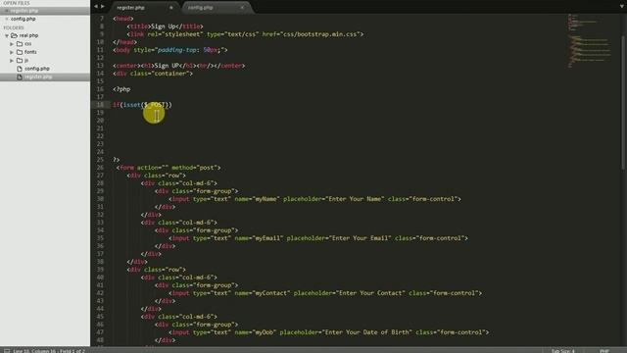The height and width of the screenshot is (353, 627).
Task: Click the OPEN FILES header
Action: pyautogui.click(x=17, y=3)
